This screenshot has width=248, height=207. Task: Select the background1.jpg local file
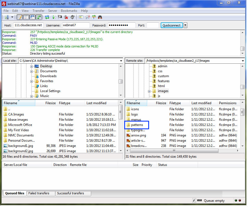60,146
